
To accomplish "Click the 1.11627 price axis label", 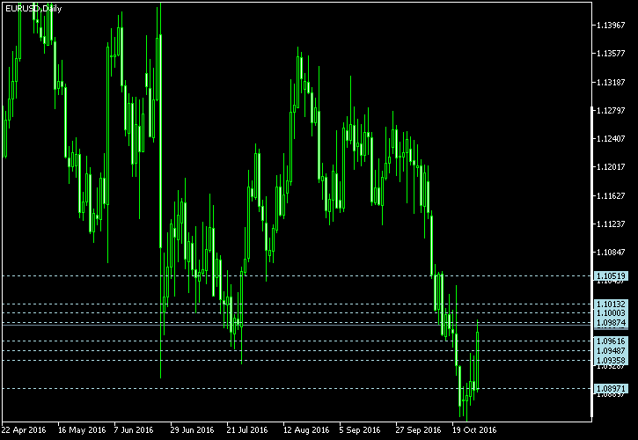I will [x=611, y=195].
